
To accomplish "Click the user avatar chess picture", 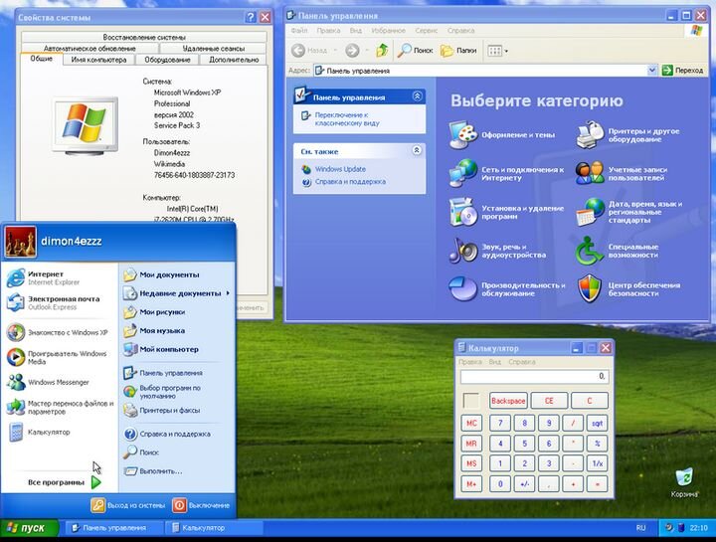I will 21,242.
